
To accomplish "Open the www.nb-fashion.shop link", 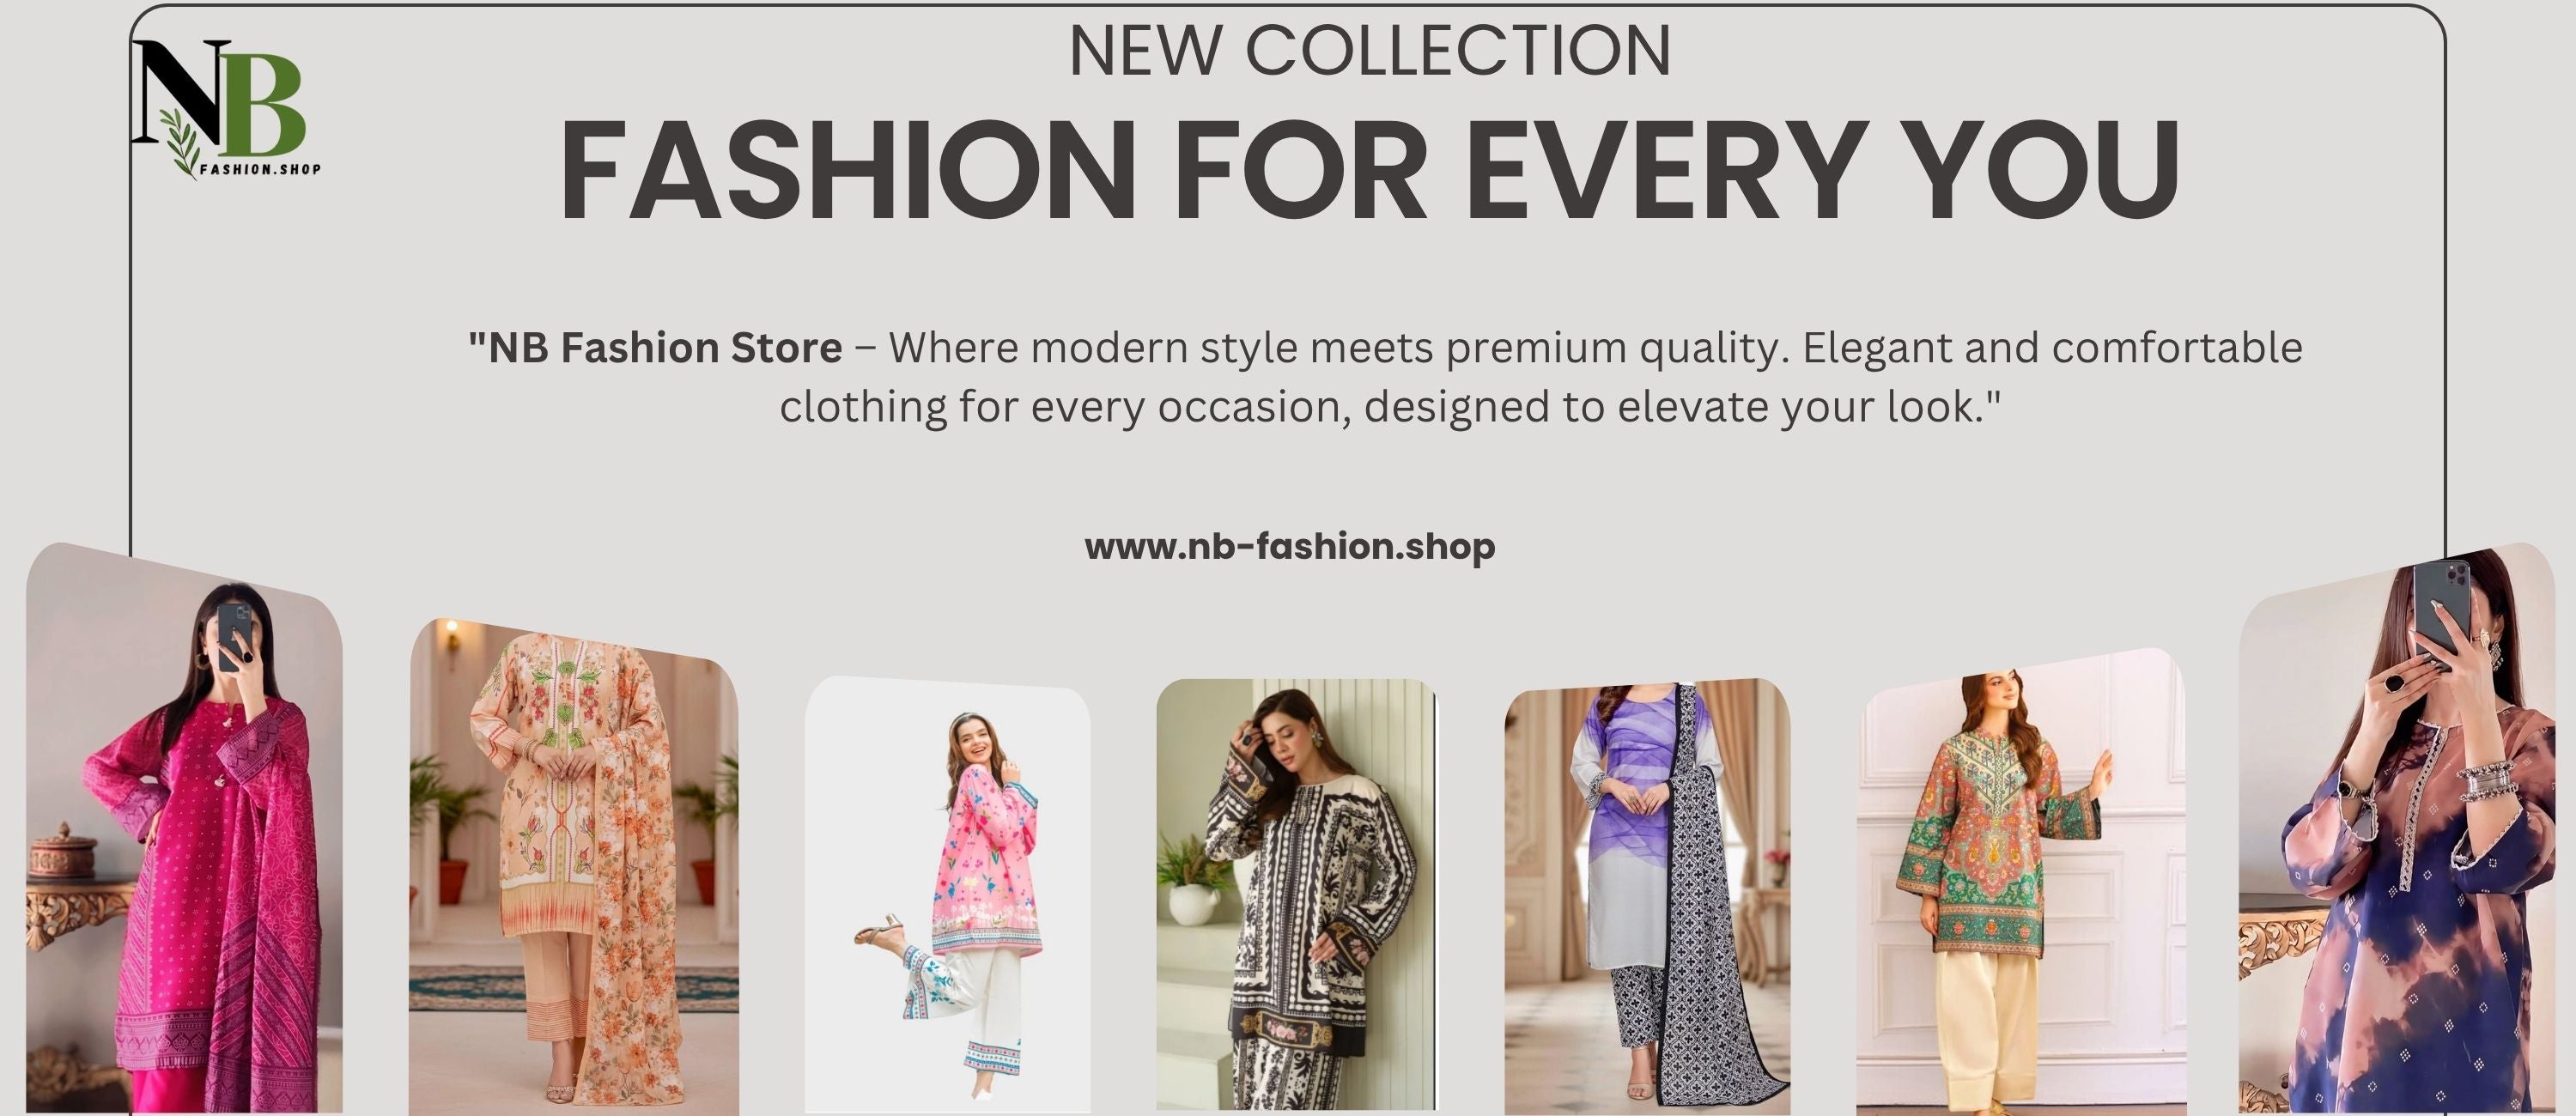I will click(x=1290, y=546).
